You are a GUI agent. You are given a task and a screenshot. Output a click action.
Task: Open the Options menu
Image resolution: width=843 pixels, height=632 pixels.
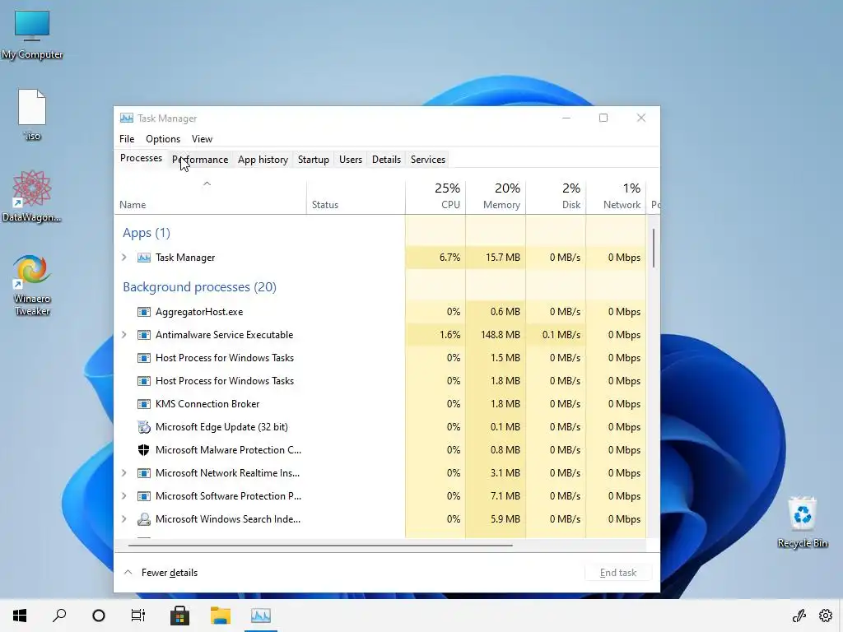coord(163,139)
